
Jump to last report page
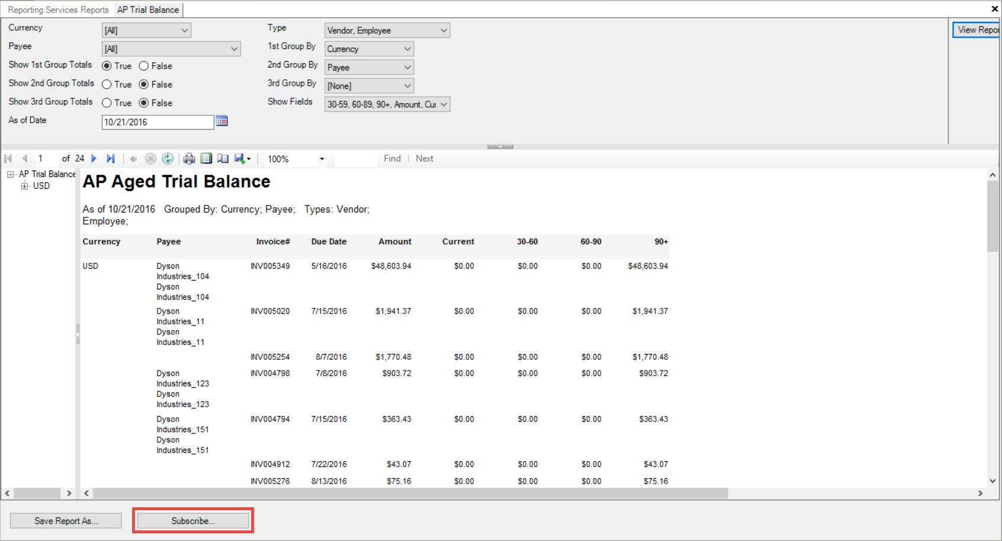[111, 159]
